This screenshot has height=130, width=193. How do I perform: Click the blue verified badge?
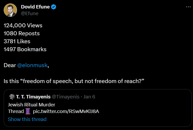(54, 7)
